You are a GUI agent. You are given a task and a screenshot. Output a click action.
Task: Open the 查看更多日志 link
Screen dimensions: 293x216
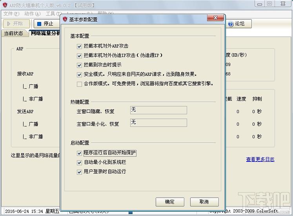coord(260,159)
